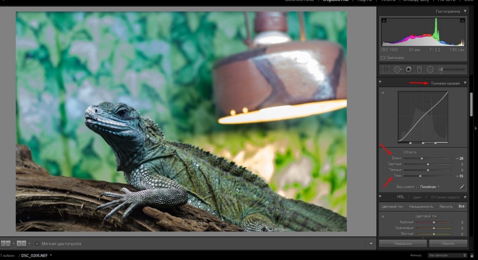Collapse the Тоновая кривая panel triangle
The height and width of the screenshot is (260, 478).
point(465,83)
